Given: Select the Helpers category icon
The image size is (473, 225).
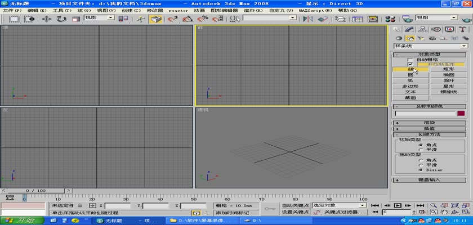Looking at the screenshot, I should pyautogui.click(x=443, y=38).
